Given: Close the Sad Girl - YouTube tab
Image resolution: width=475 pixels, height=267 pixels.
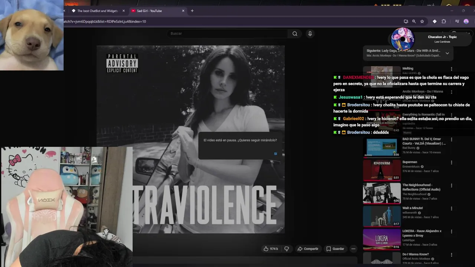Looking at the screenshot, I should [183, 11].
